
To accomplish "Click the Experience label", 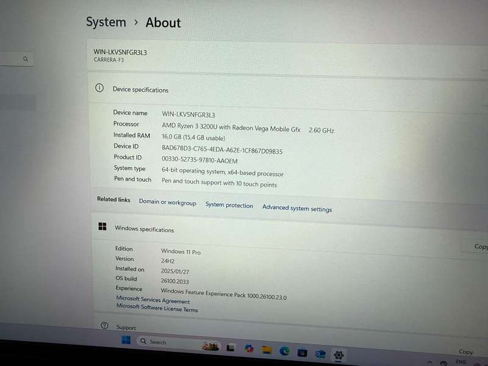I will pos(129,289).
